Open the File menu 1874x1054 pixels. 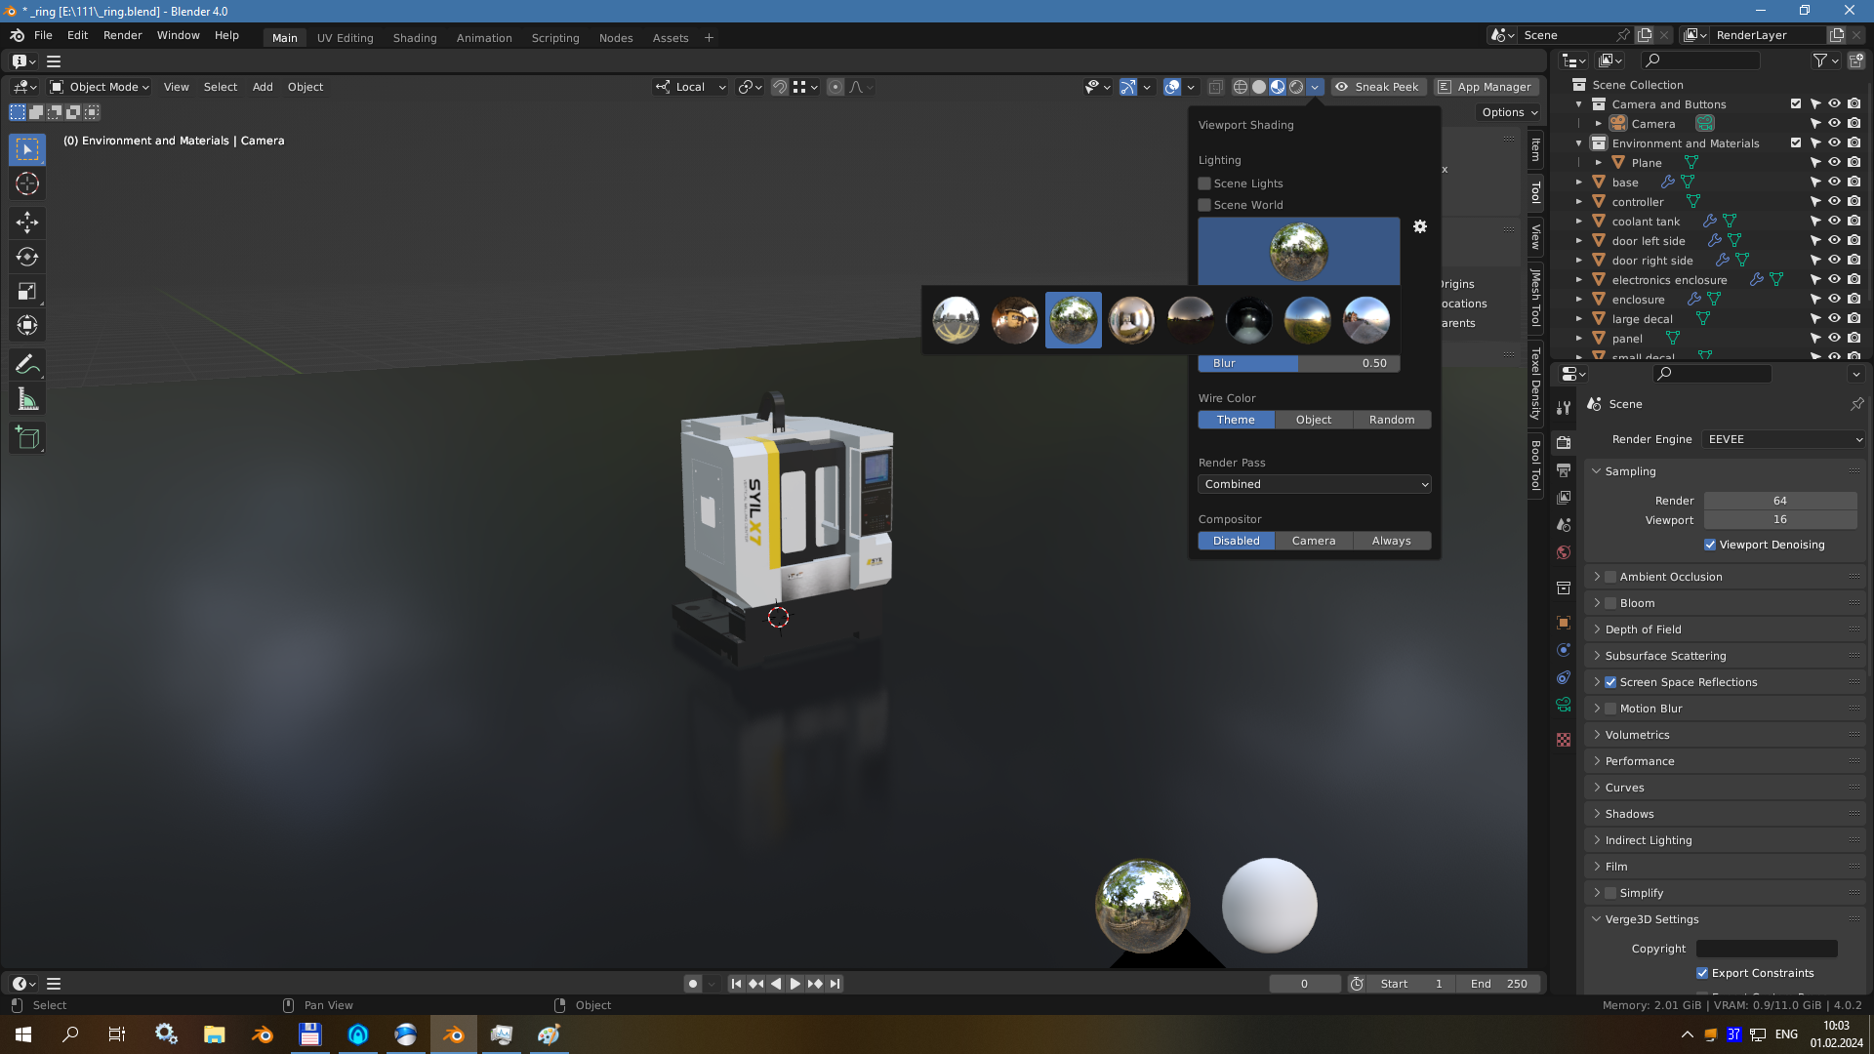(x=43, y=35)
